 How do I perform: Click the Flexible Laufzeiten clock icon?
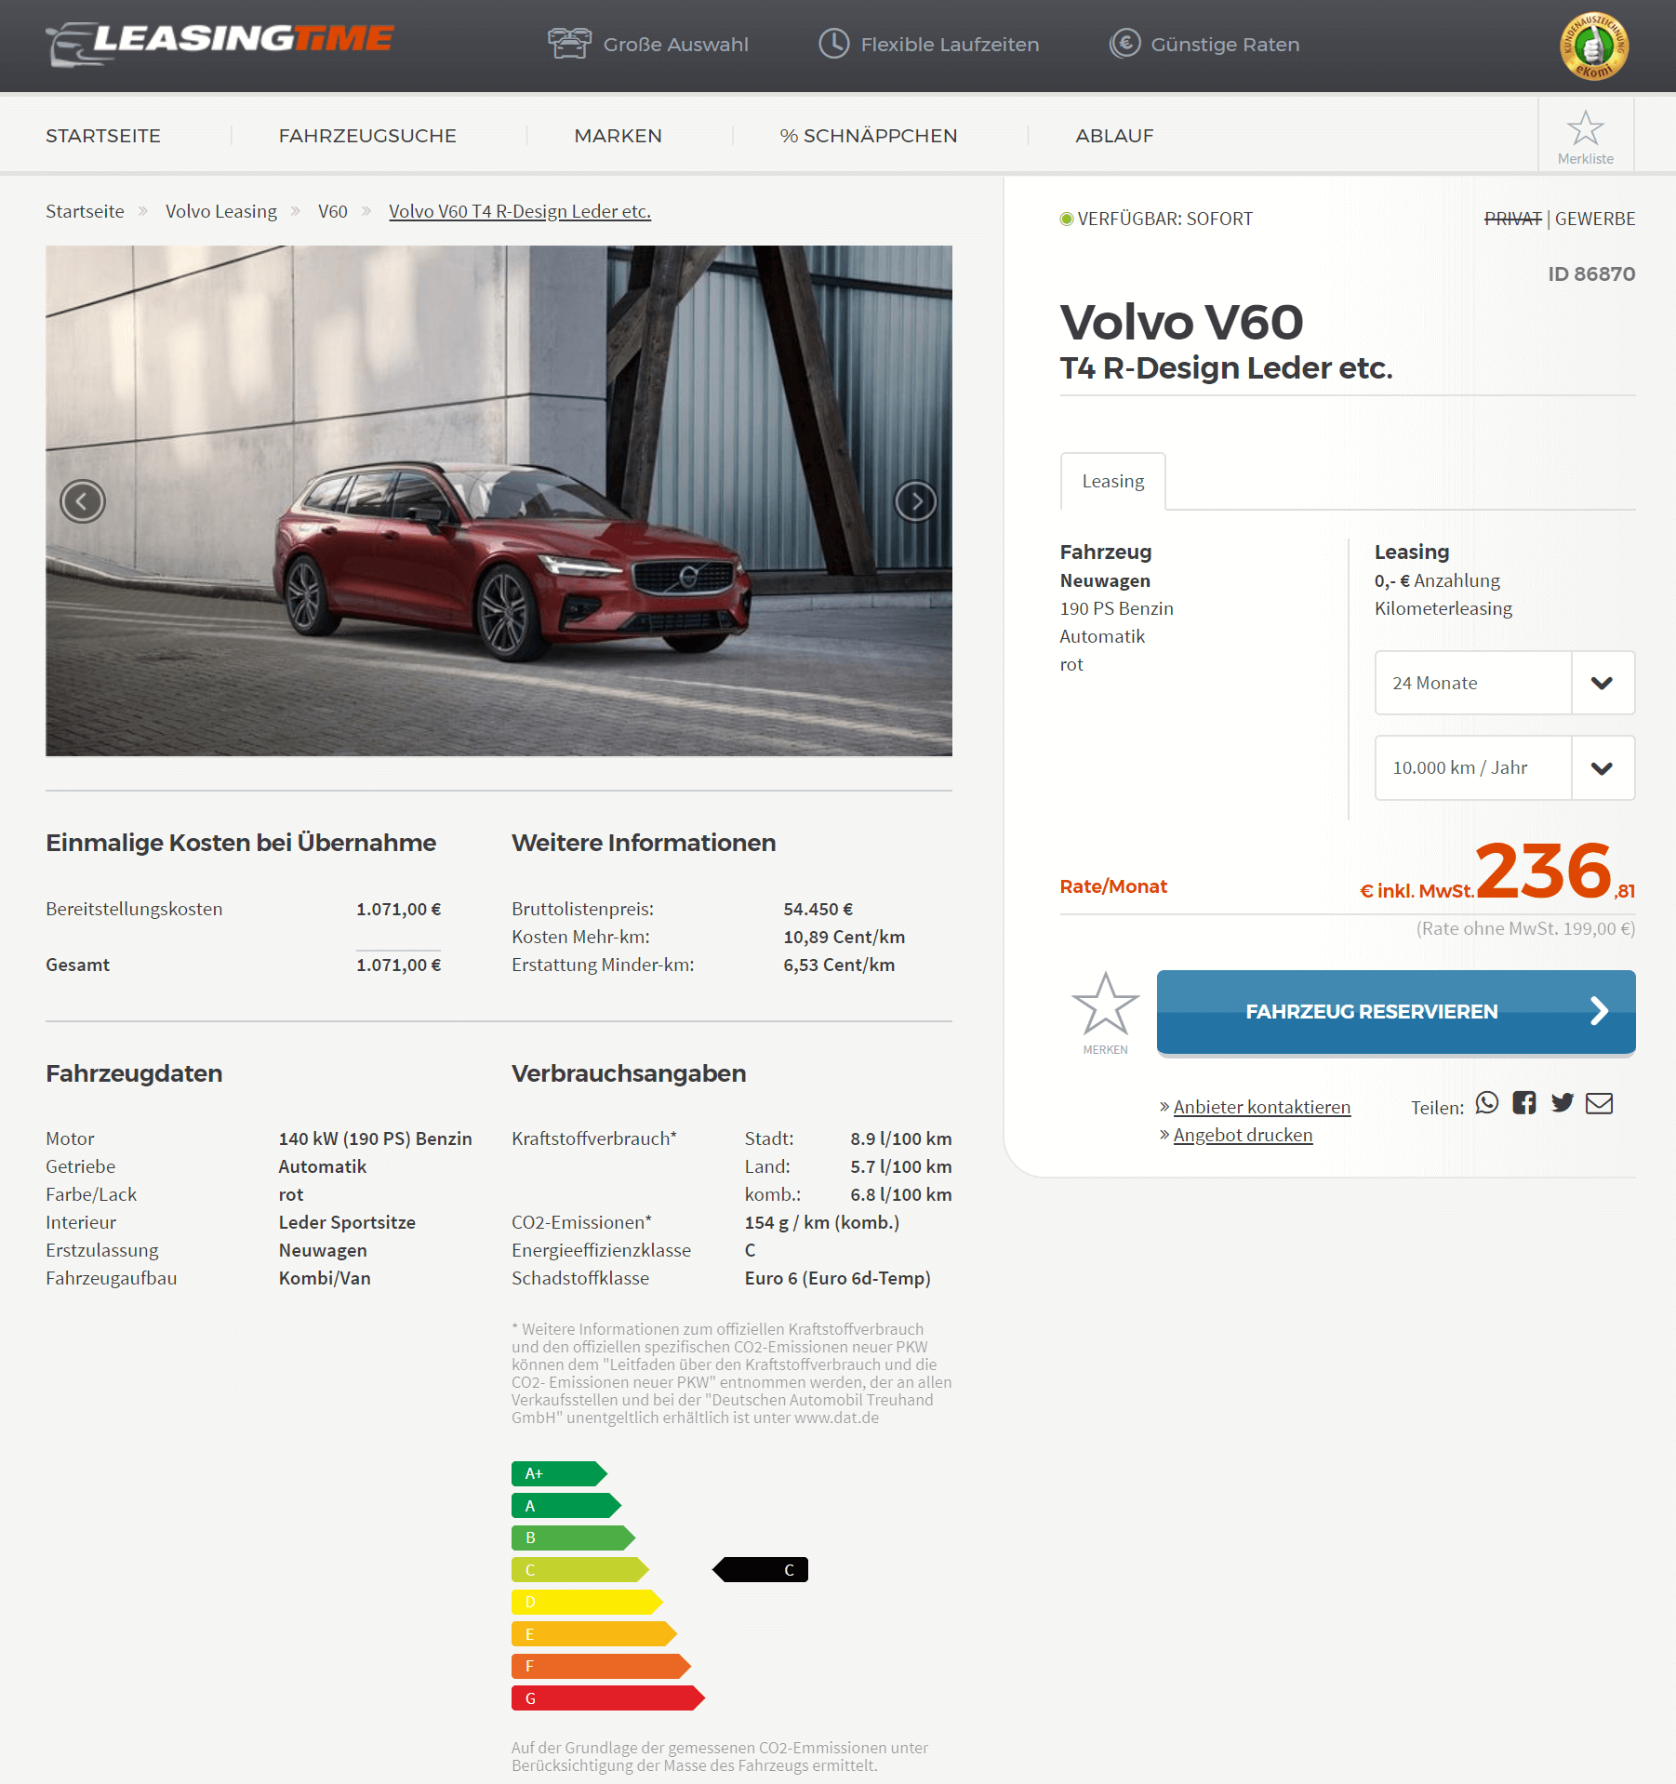pyautogui.click(x=834, y=44)
